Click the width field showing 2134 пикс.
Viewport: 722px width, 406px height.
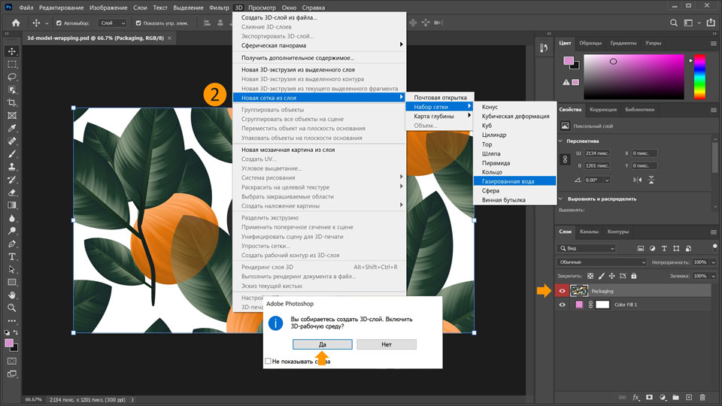pyautogui.click(x=599, y=153)
